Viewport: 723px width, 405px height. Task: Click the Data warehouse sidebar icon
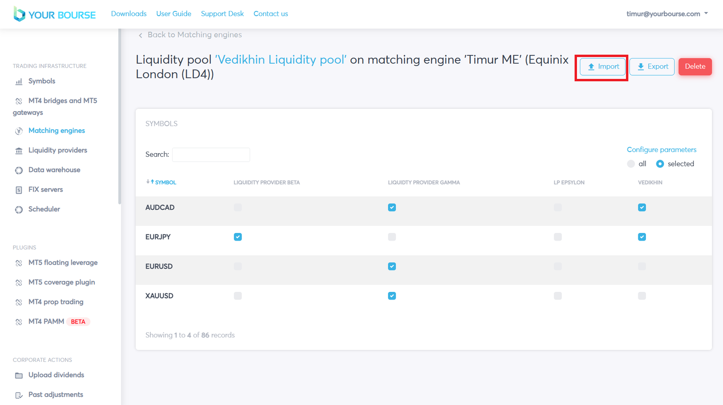[19, 170]
